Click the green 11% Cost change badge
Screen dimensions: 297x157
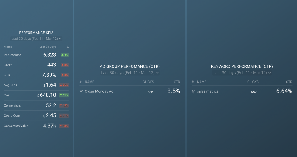point(64,95)
